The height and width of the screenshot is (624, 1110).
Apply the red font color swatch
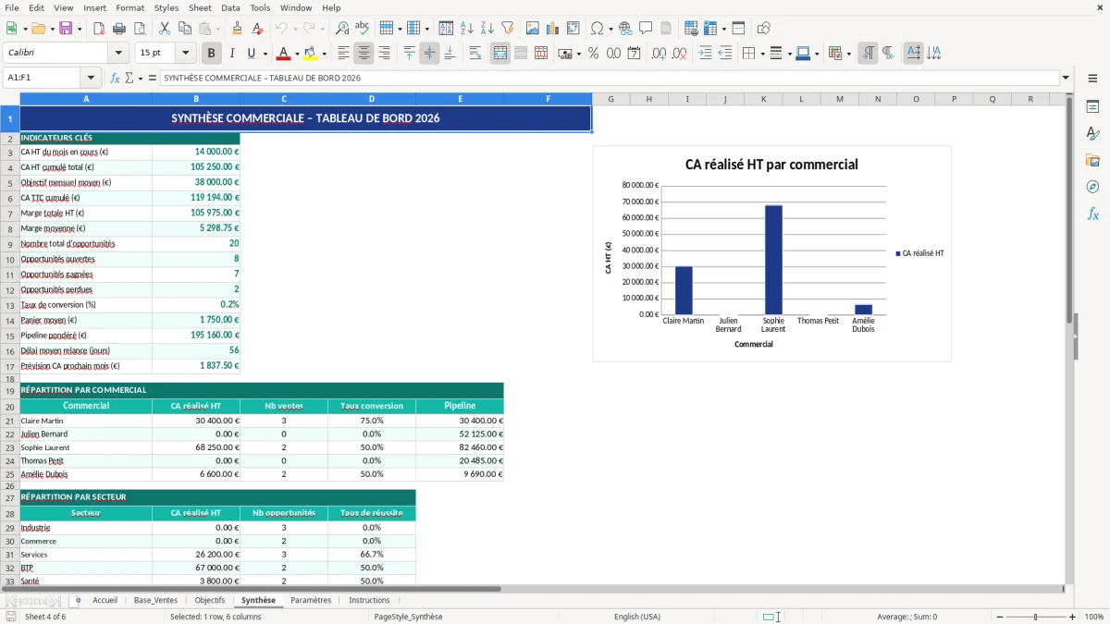point(283,54)
